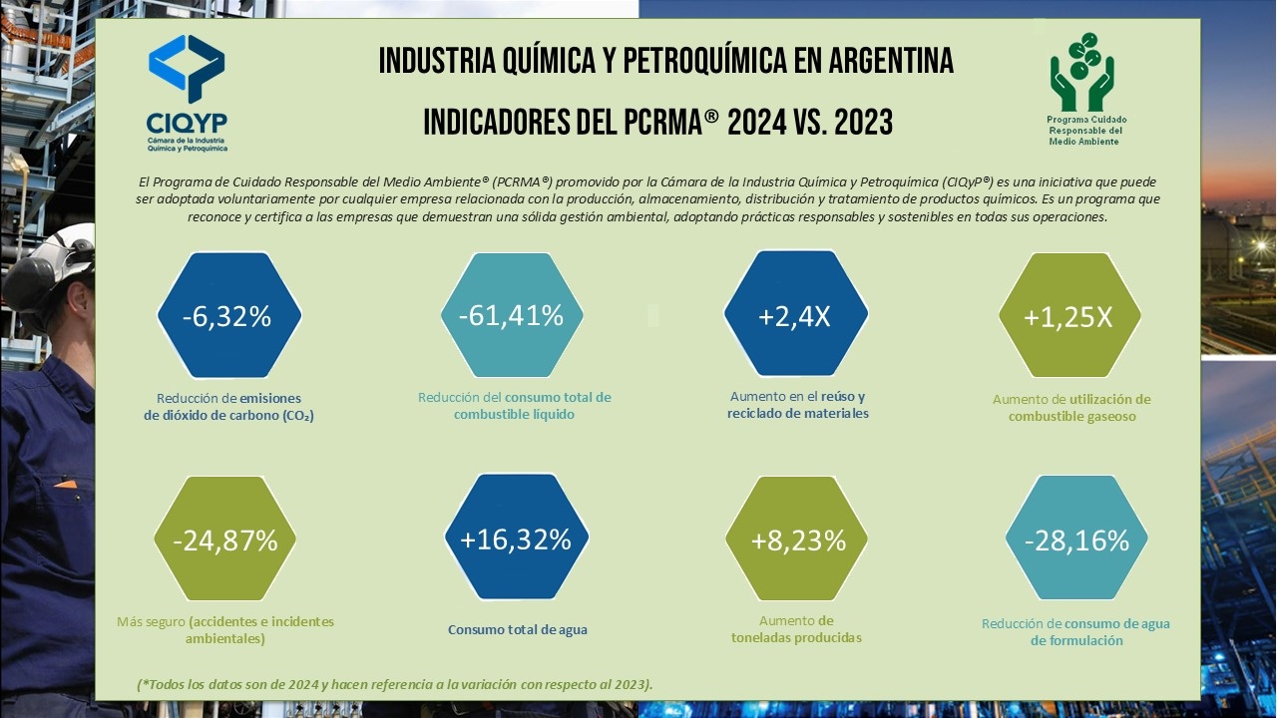Click 'Programa Cuidado Responsable del Medio Ambiente' logo text
This screenshot has height=718, width=1277.
pos(1086,131)
